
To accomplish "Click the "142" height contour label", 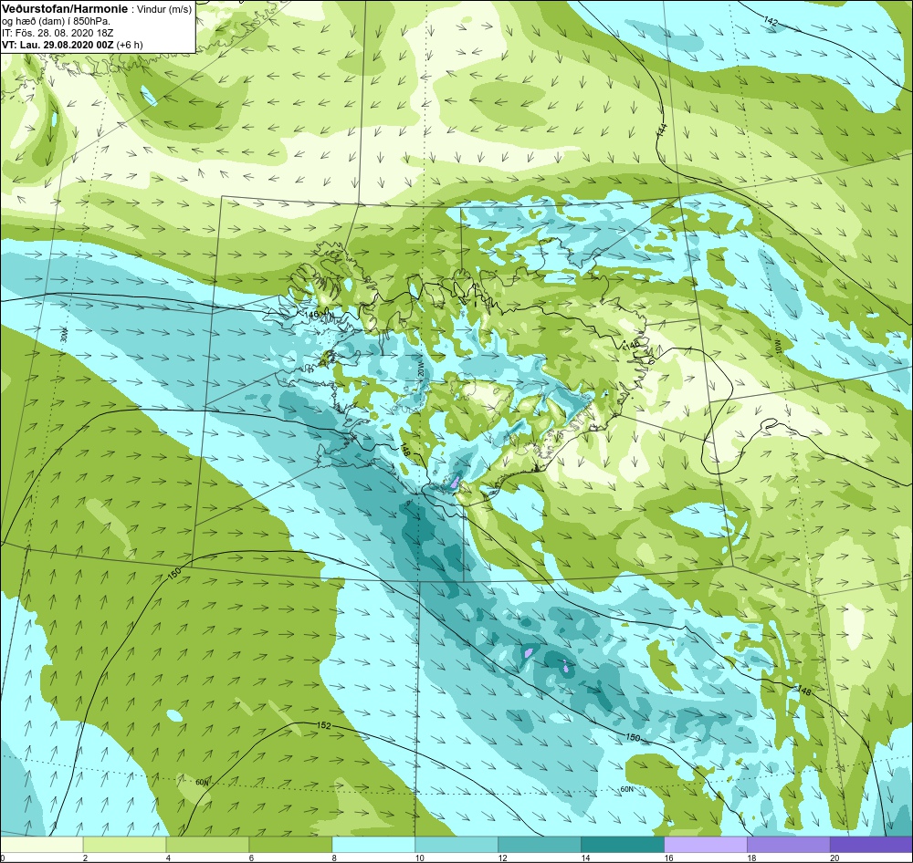I will (x=771, y=22).
